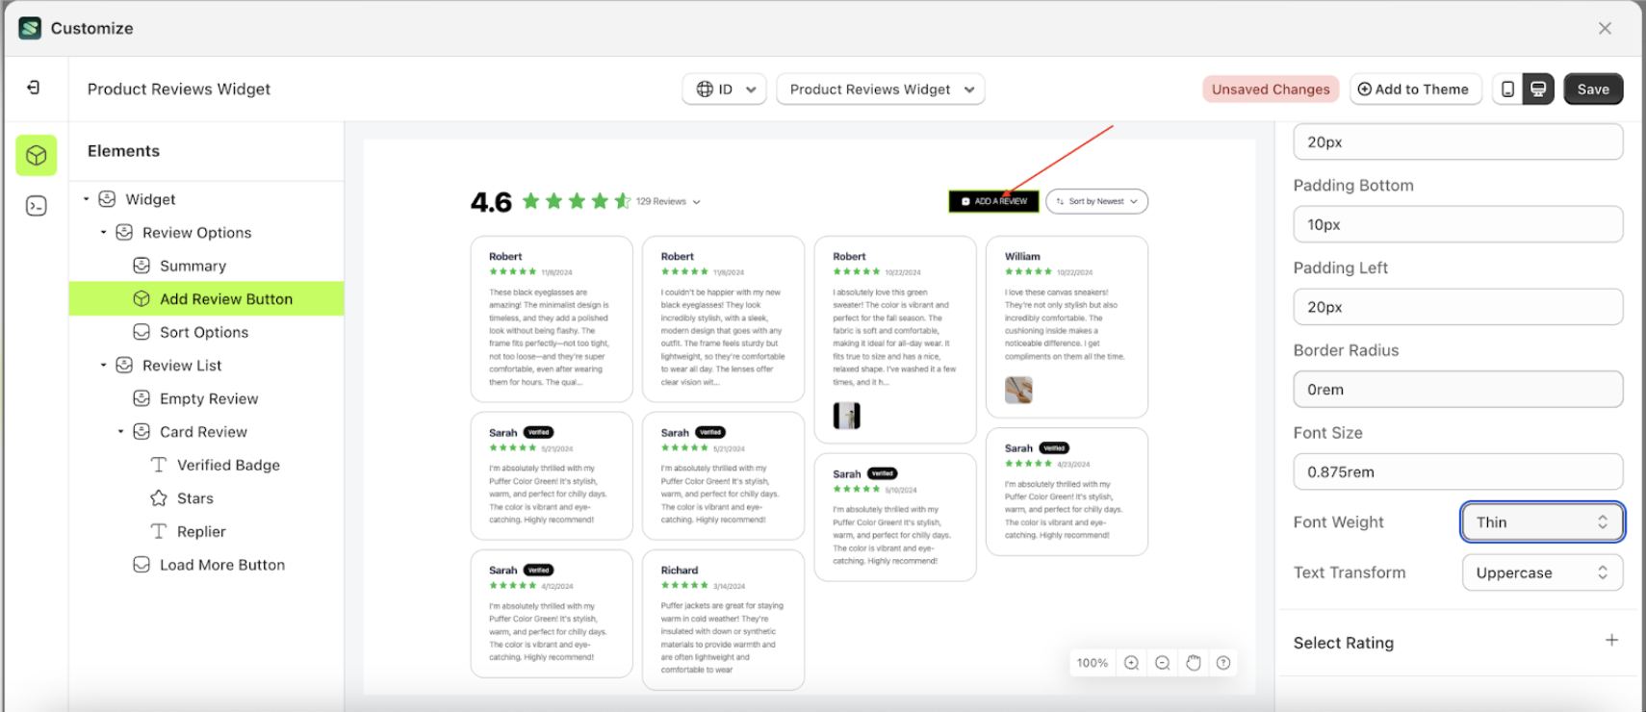Open the Font Weight Thin dropdown

(1542, 521)
